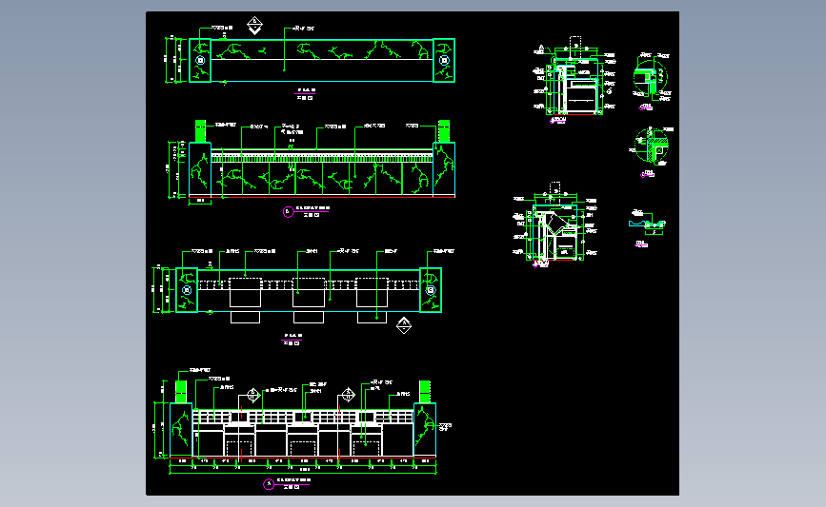Viewport: 826px width, 507px height.
Task: Click upper circular detail drawing on right
Action: (x=651, y=77)
